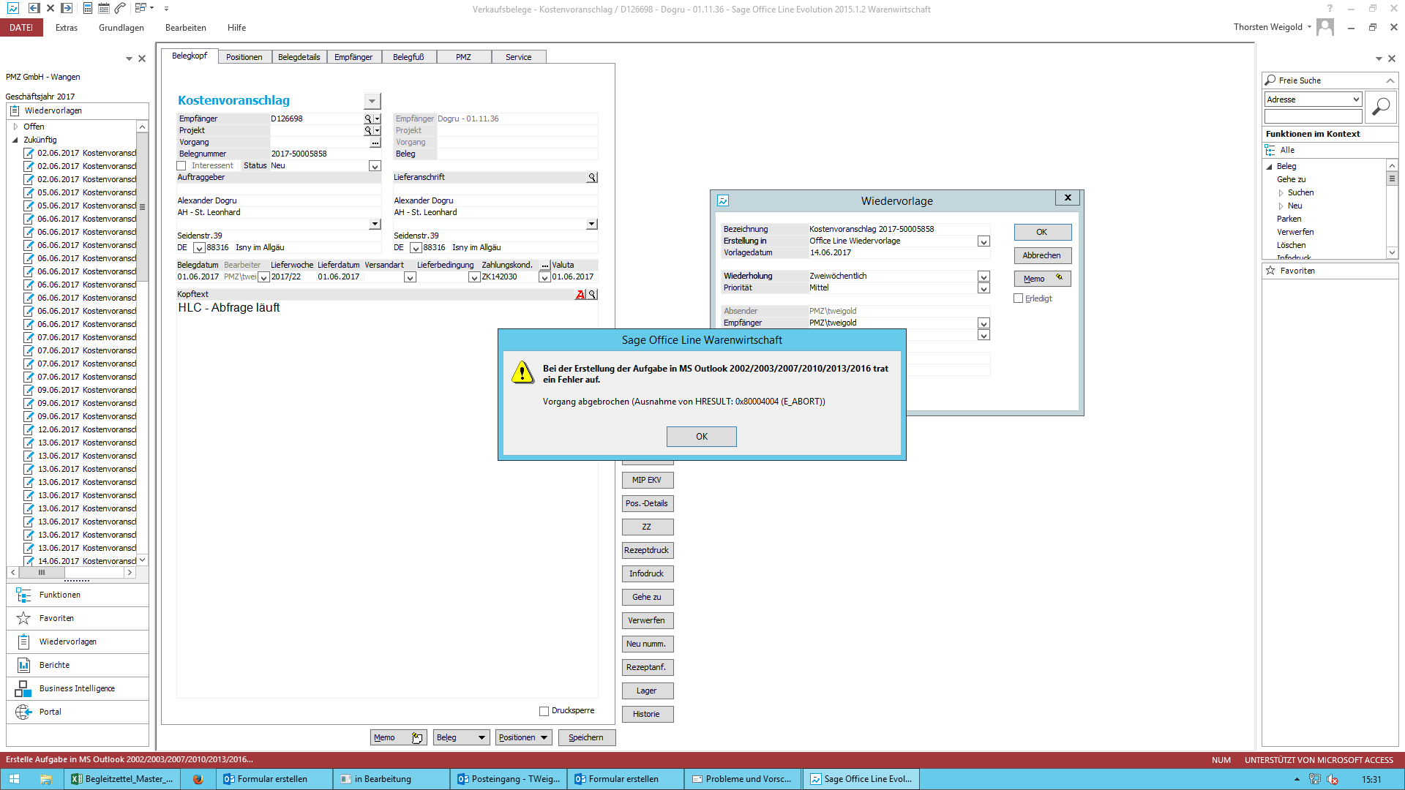Open the Grundlagen menu

(121, 28)
